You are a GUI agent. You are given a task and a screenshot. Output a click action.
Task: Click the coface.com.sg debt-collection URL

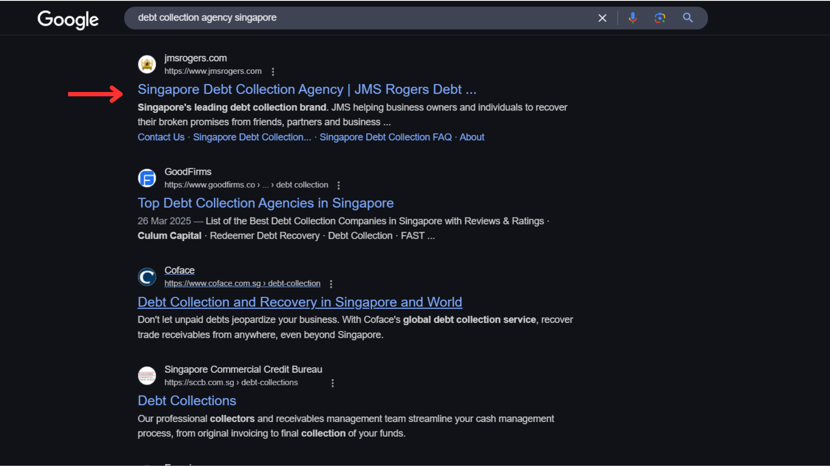coord(242,283)
